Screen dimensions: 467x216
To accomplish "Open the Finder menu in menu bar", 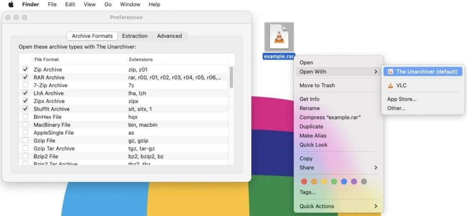I will click(x=31, y=5).
